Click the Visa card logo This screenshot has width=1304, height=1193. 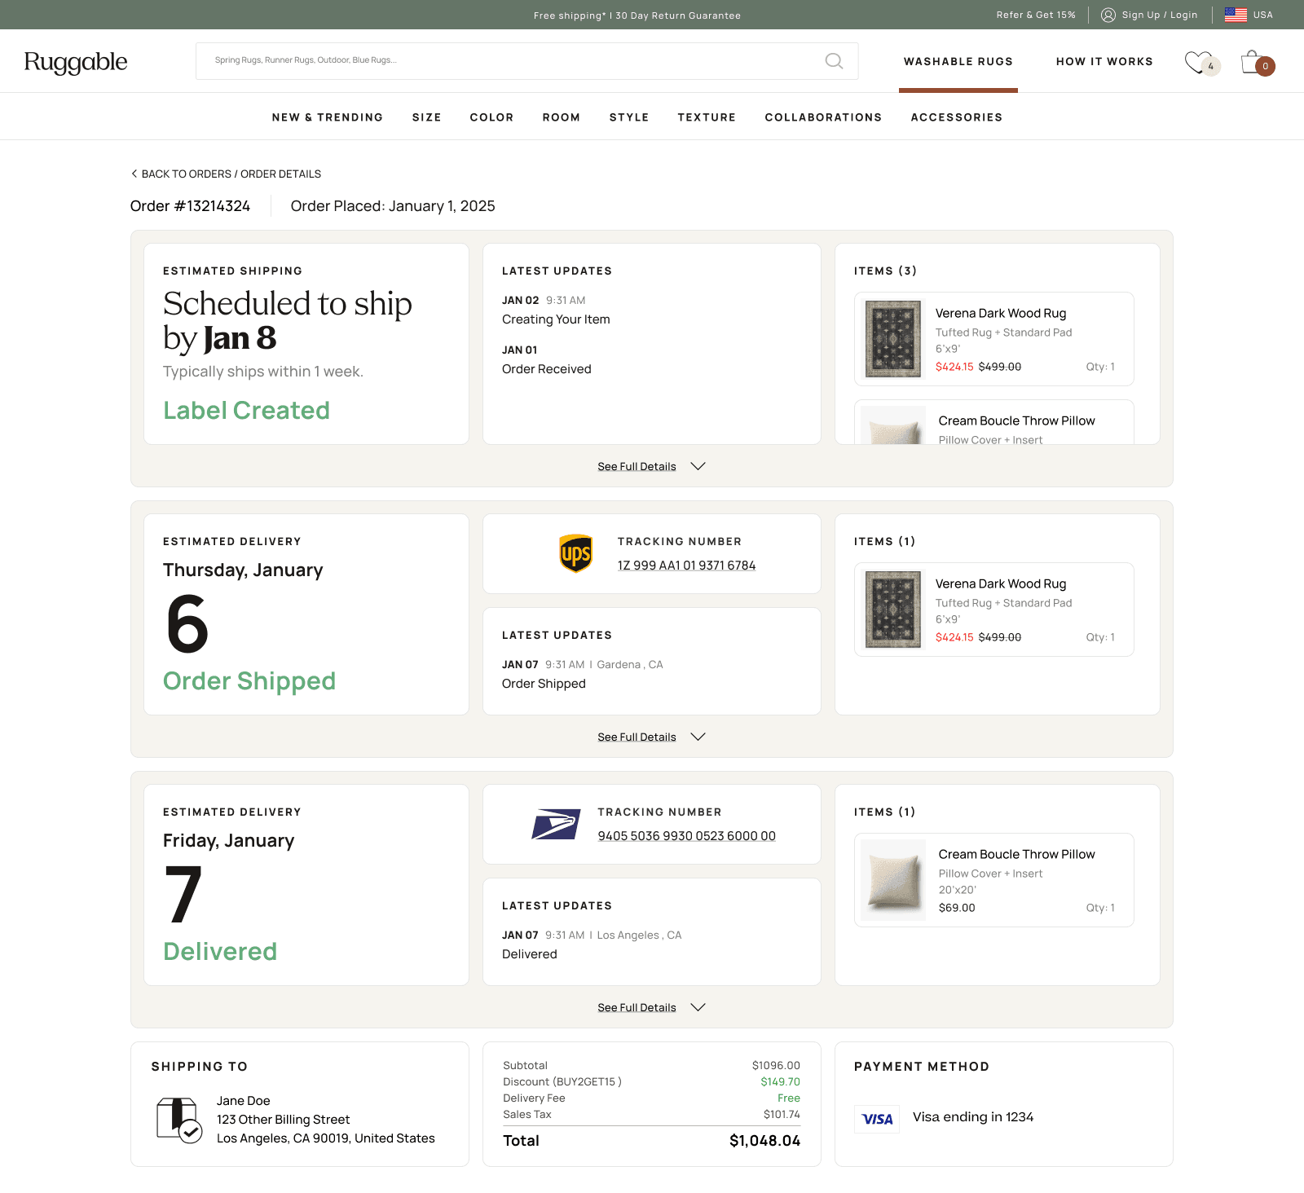(x=877, y=1119)
